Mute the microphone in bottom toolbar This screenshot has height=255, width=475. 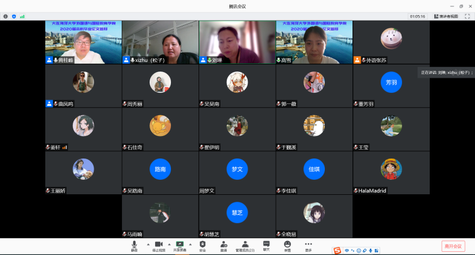pyautogui.click(x=134, y=245)
